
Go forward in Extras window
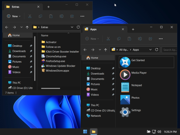(x=14, y=27)
